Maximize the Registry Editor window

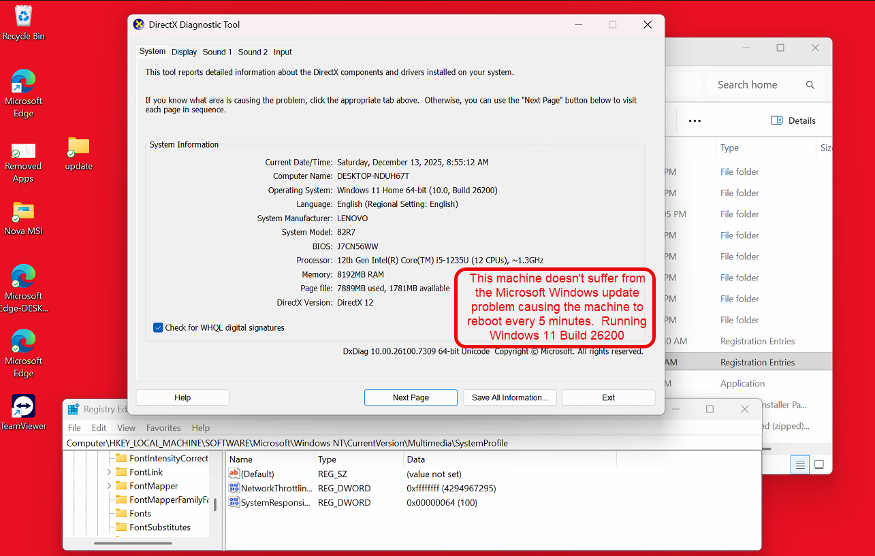[x=710, y=409]
